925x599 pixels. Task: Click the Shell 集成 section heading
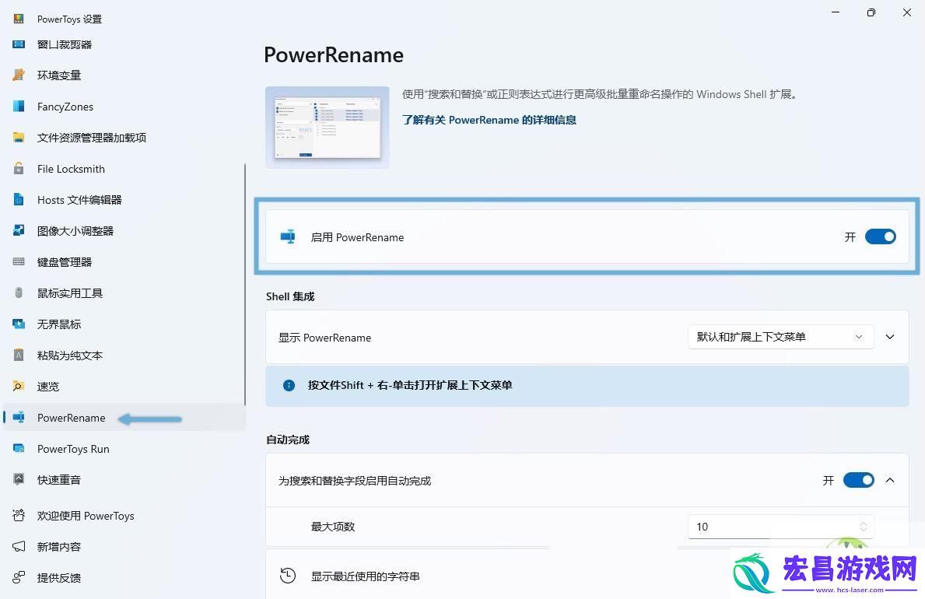pyautogui.click(x=290, y=296)
